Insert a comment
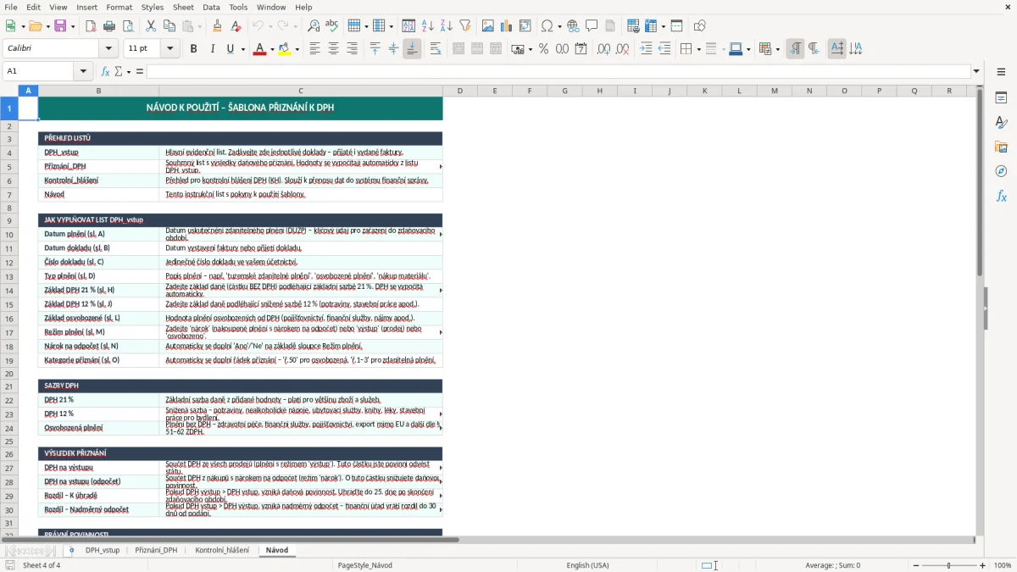This screenshot has height=572, width=1017. 592,26
